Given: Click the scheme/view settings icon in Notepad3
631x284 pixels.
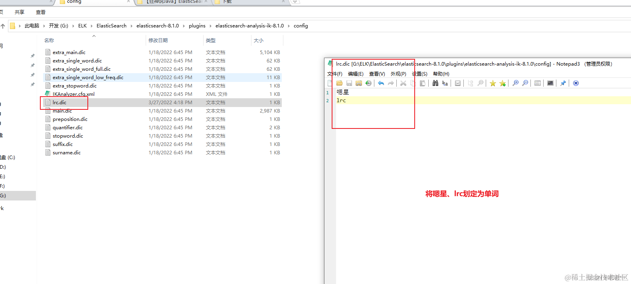Looking at the screenshot, I should tap(538, 83).
